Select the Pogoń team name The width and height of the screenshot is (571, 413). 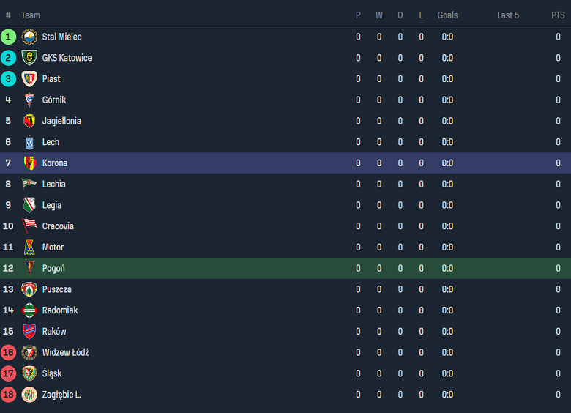coord(53,269)
